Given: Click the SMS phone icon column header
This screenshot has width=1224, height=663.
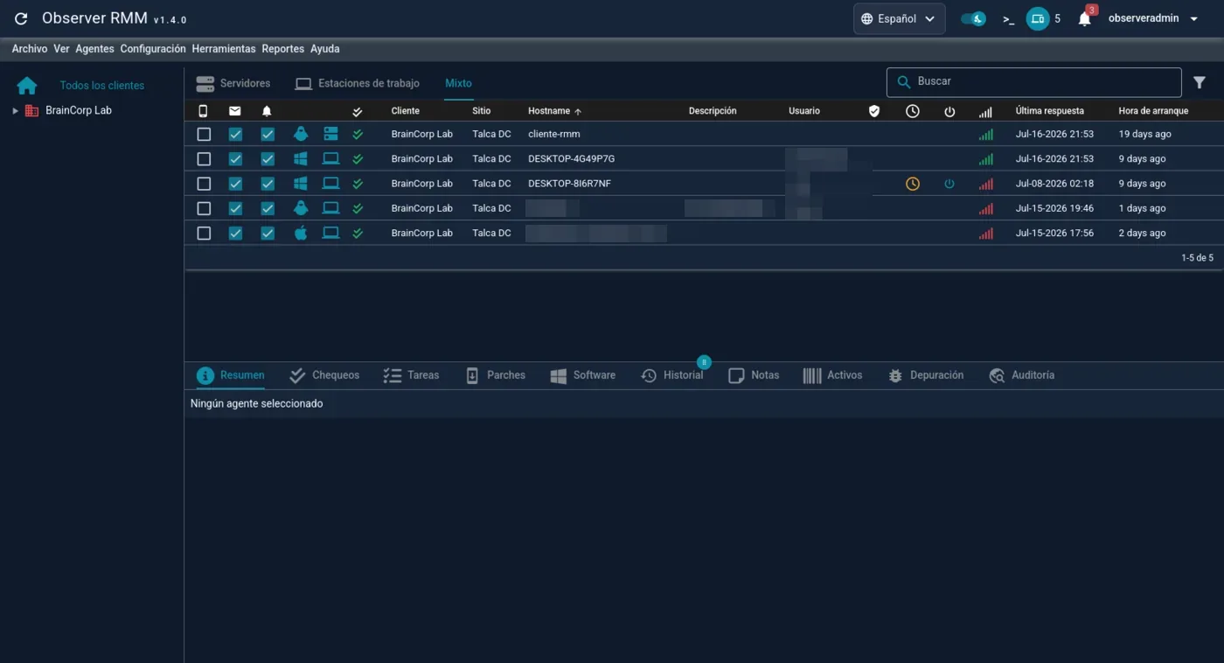Looking at the screenshot, I should [204, 111].
